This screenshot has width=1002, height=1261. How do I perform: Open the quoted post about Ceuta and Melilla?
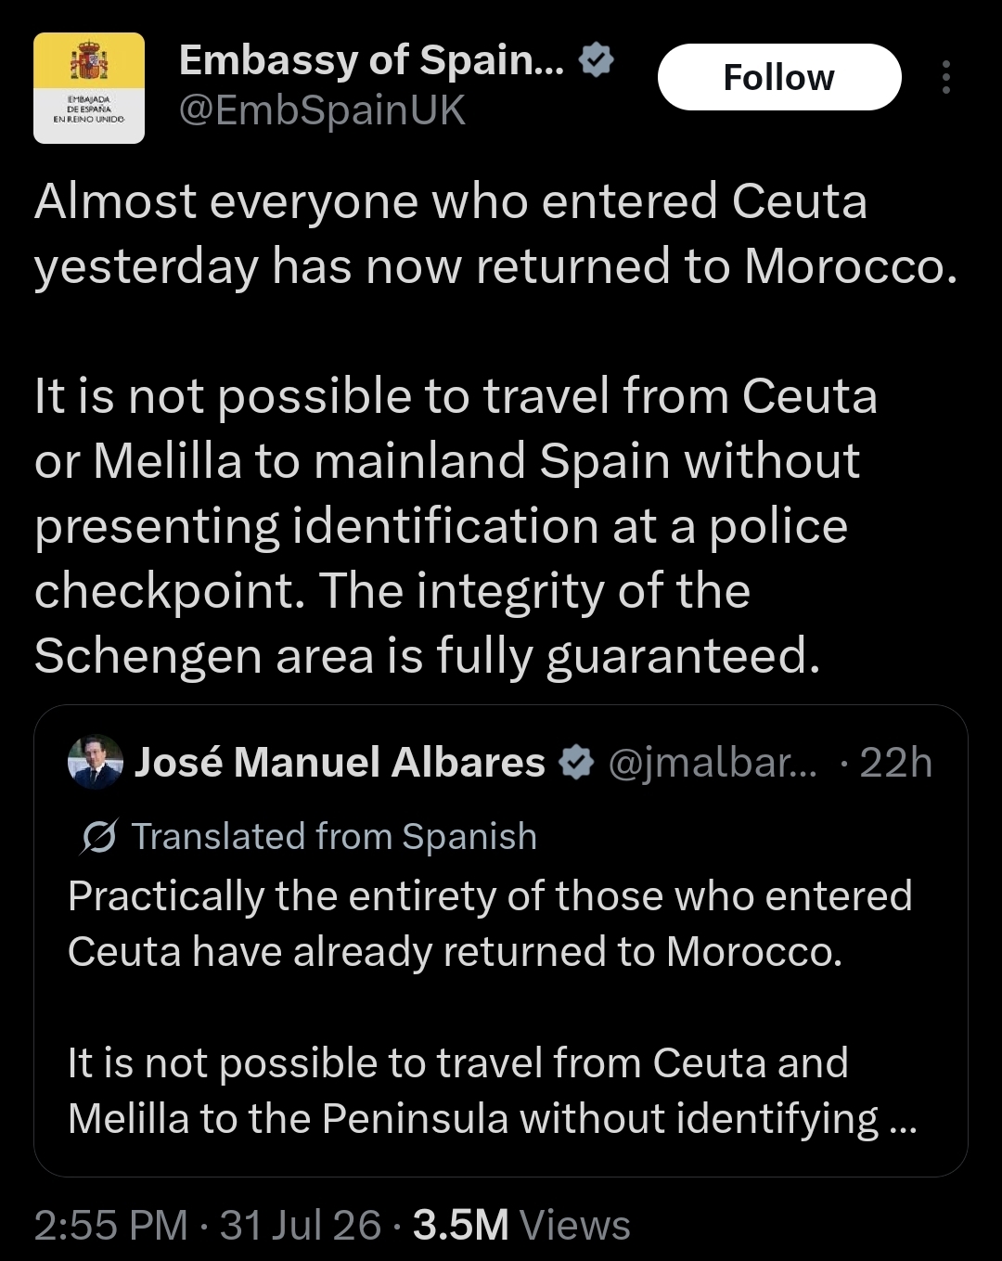[501, 941]
